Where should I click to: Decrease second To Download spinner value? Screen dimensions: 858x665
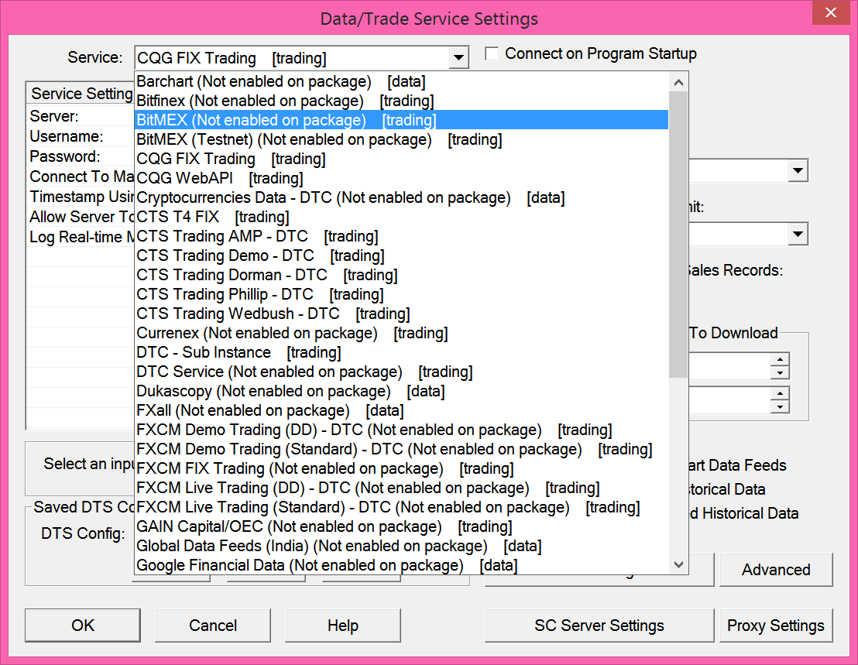pos(780,407)
